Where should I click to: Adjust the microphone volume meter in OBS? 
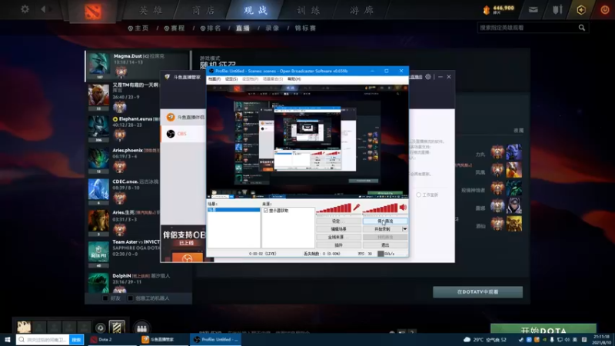(334, 208)
